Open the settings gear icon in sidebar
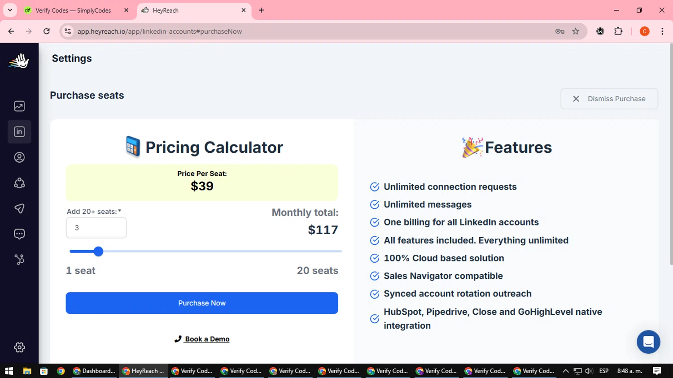The width and height of the screenshot is (673, 378). 19,347
